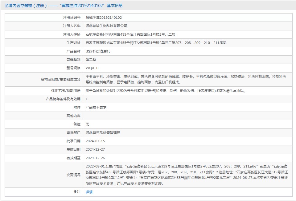This screenshot has width=296, height=201.
Task: Select the effective date 2024-12-27
Action: point(95,149)
